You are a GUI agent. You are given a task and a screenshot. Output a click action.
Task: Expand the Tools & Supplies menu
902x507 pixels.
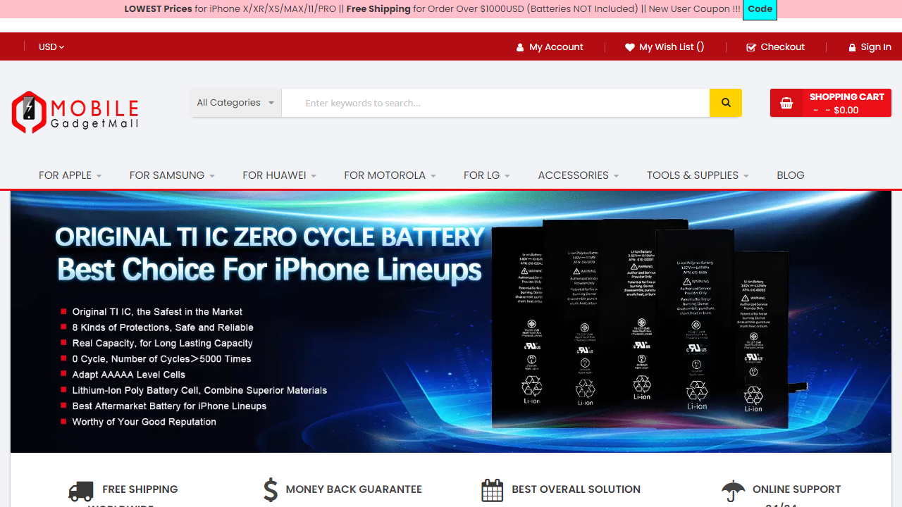coord(698,175)
